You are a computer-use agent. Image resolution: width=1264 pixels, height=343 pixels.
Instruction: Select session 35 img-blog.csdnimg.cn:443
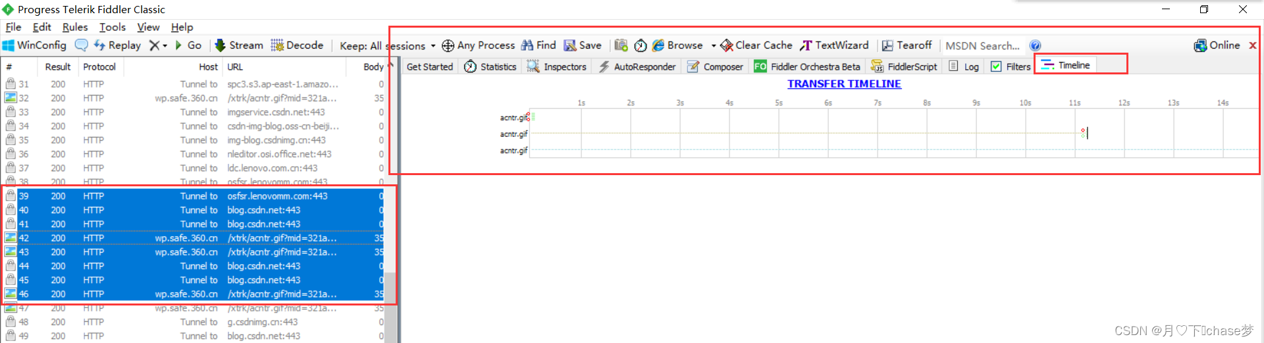194,140
